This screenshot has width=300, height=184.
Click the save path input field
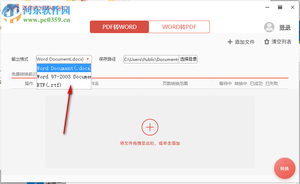[151, 59]
